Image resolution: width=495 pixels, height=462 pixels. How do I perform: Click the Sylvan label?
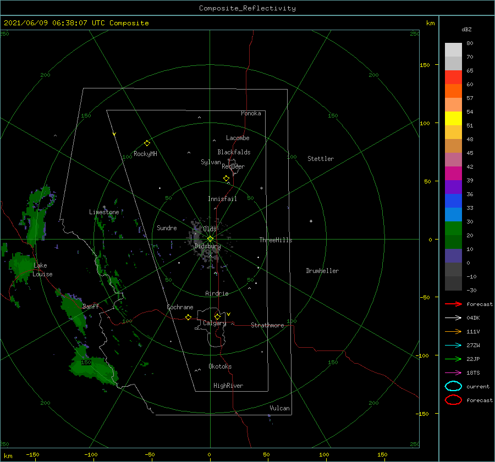coord(211,162)
